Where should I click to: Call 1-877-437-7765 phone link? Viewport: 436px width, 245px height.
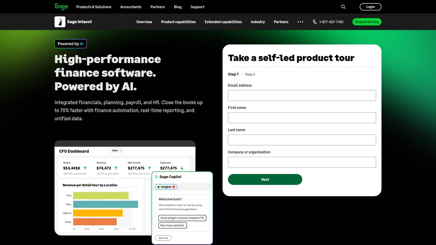331,22
